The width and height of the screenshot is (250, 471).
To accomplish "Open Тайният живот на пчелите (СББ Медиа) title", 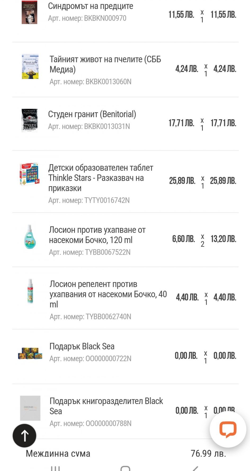I will coord(105,64).
